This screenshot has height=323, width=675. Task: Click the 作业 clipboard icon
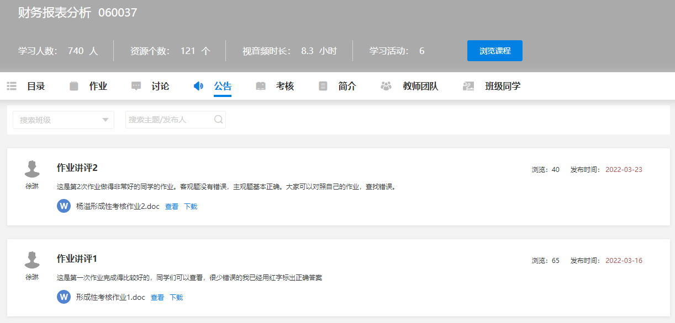point(74,86)
